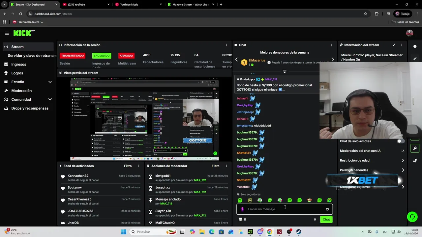Screen dimensions: 422x237
Task: Click kiwigod01 in moderator actions
Action: 163,176
